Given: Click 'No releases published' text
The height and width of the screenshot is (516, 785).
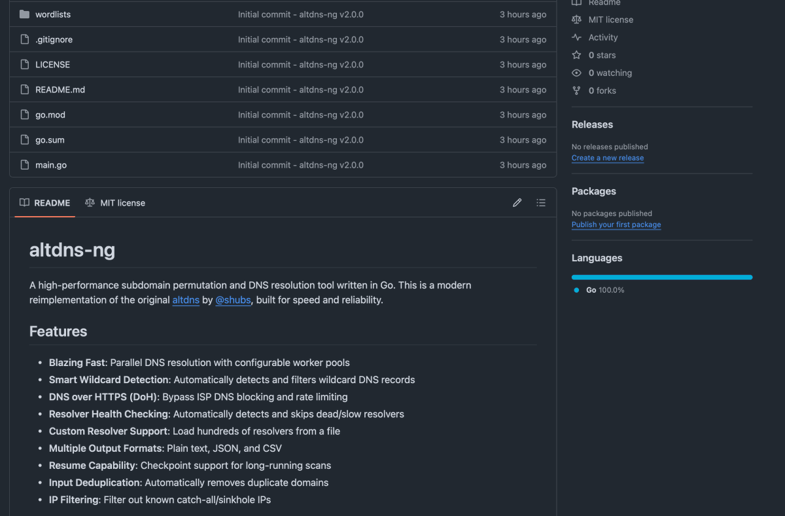Looking at the screenshot, I should [610, 147].
